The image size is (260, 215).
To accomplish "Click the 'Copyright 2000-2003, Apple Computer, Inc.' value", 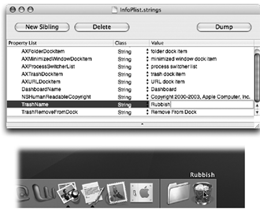I will (200, 97).
